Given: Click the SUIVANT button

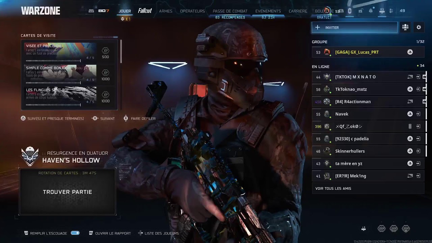Looking at the screenshot, I should coord(107,118).
